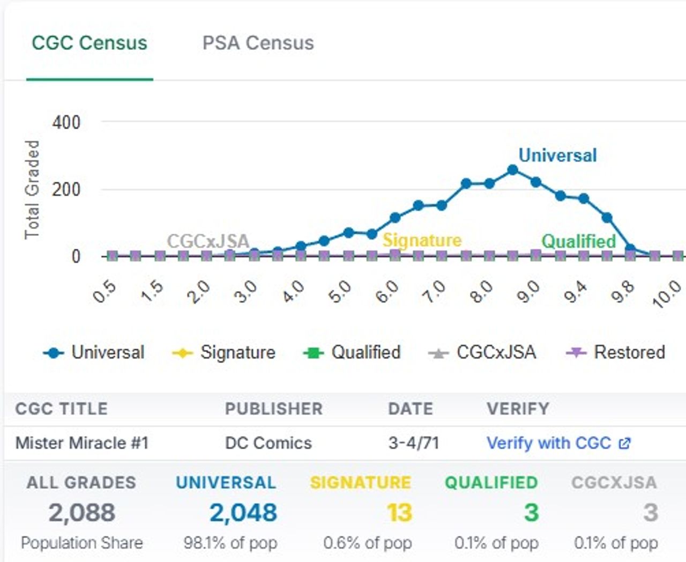Click the Qualified 3 population count
This screenshot has width=686, height=562.
[531, 513]
